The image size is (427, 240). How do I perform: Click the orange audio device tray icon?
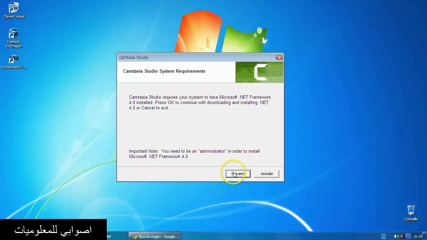(402, 236)
